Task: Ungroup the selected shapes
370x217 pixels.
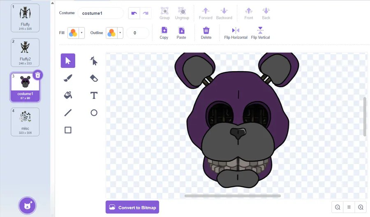Action: (182, 13)
